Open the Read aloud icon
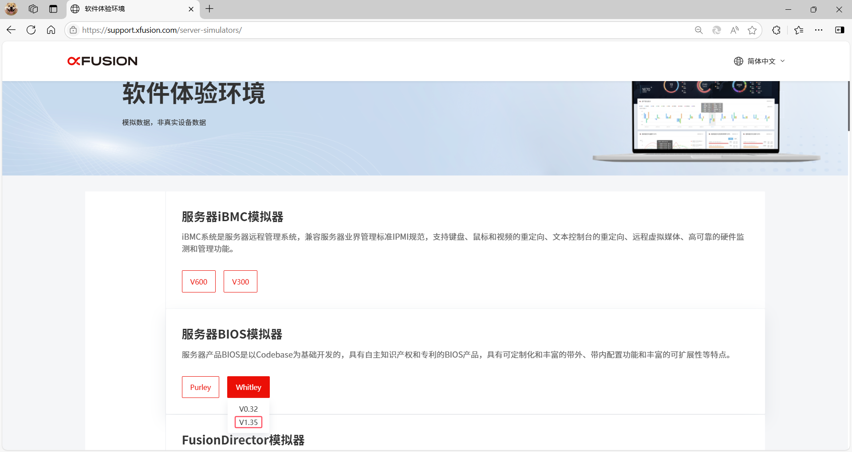 pos(734,30)
